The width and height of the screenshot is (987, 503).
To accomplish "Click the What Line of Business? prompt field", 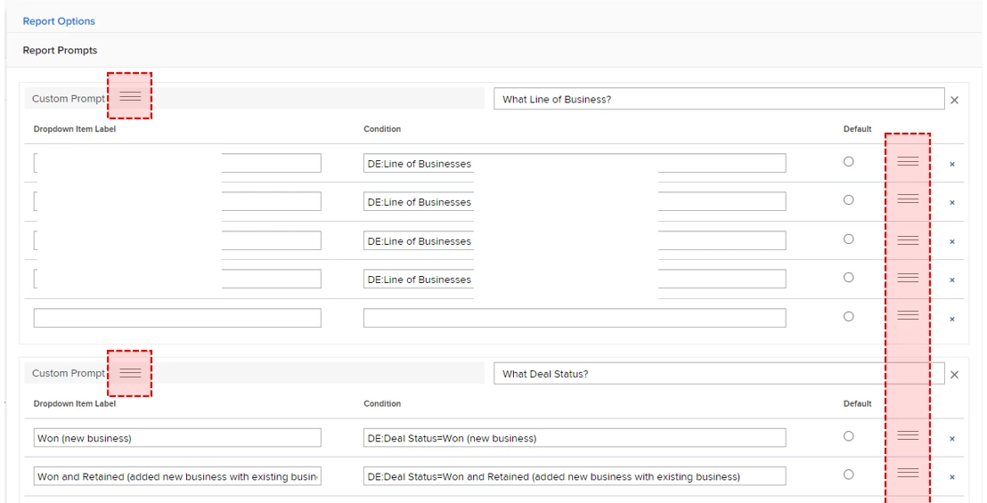I will [718, 99].
